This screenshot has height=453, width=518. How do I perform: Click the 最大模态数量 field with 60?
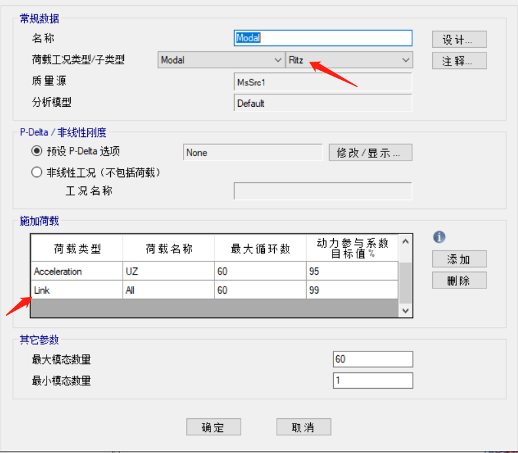(373, 359)
